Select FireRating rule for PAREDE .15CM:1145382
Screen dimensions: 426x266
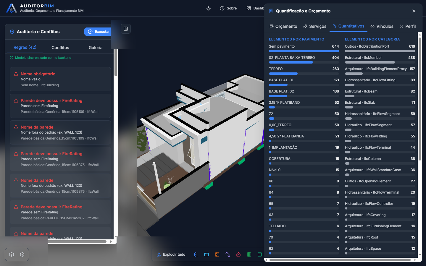60,212
